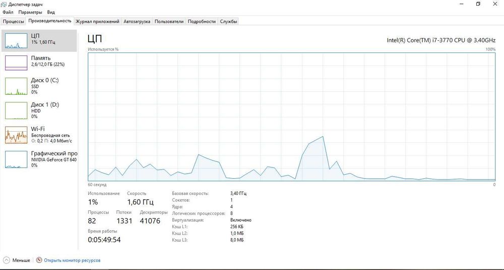Minimize the Task Manager window

click(x=462, y=4)
